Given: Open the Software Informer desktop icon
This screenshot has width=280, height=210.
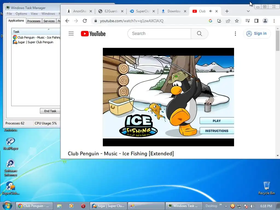Looking at the screenshot, I should [11, 168].
